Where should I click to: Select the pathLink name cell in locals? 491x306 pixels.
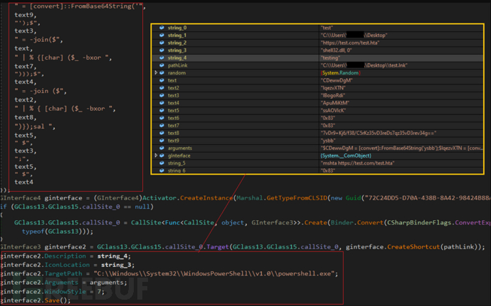pyautogui.click(x=178, y=65)
